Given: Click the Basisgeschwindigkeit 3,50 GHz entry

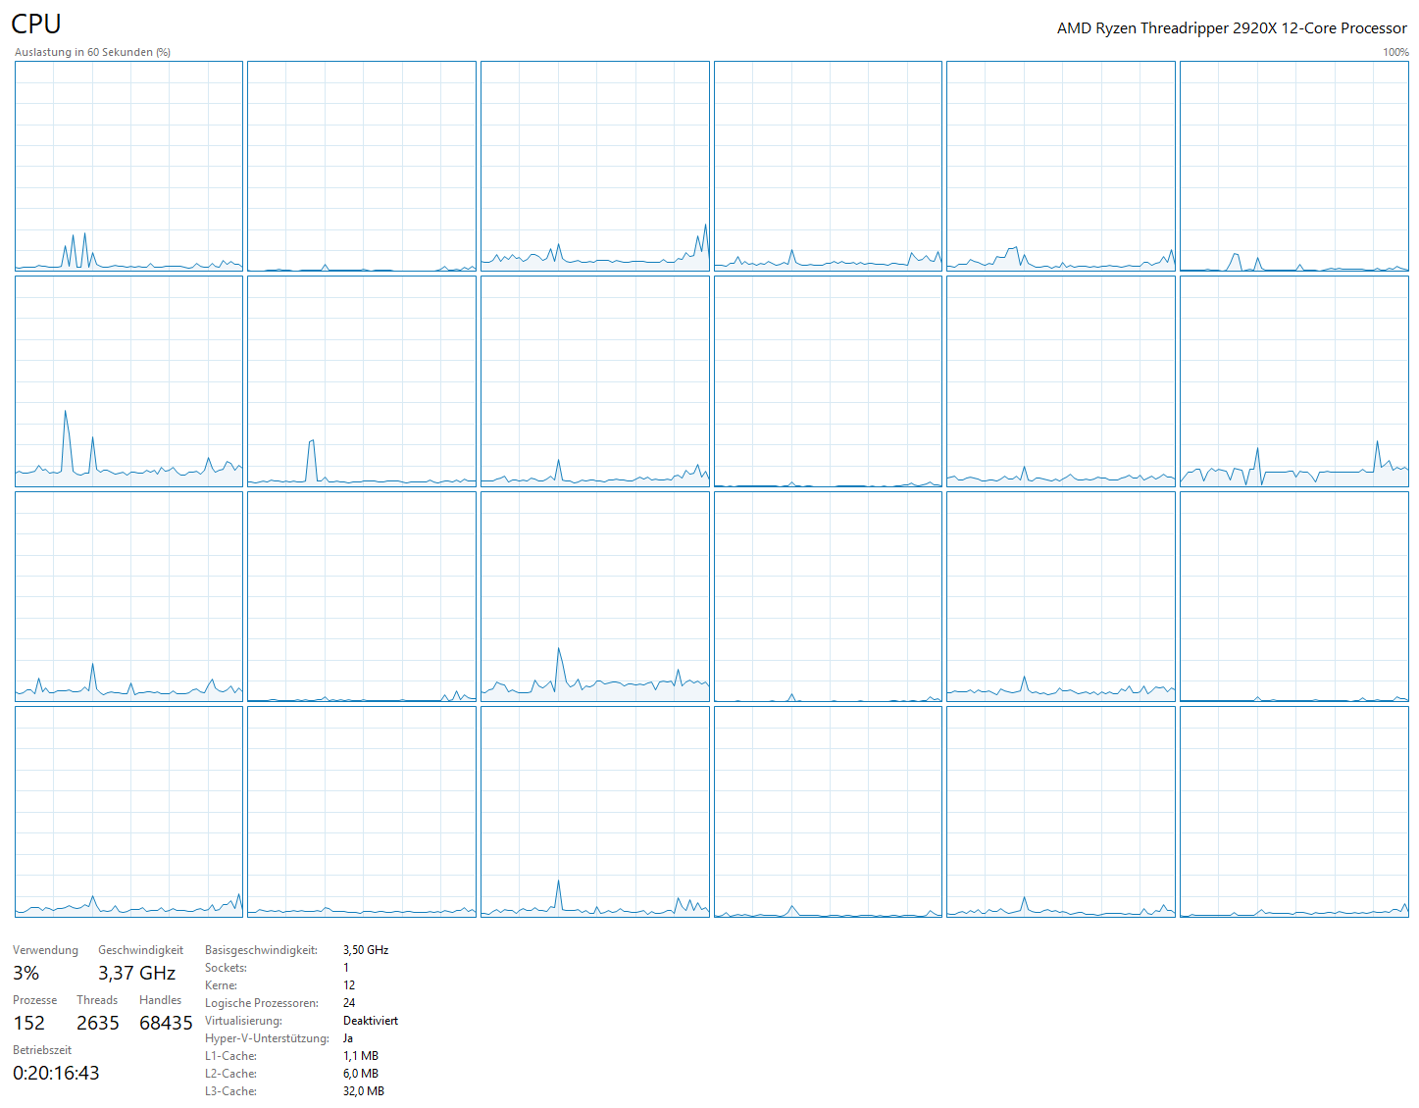Looking at the screenshot, I should (365, 949).
